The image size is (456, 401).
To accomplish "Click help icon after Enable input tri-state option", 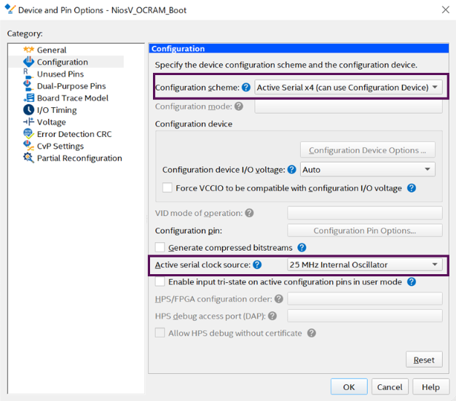I will click(412, 281).
